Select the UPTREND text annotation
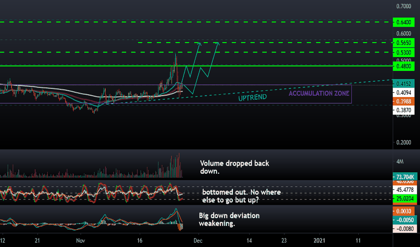Image resolution: width=420 pixels, height=247 pixels. [253, 97]
